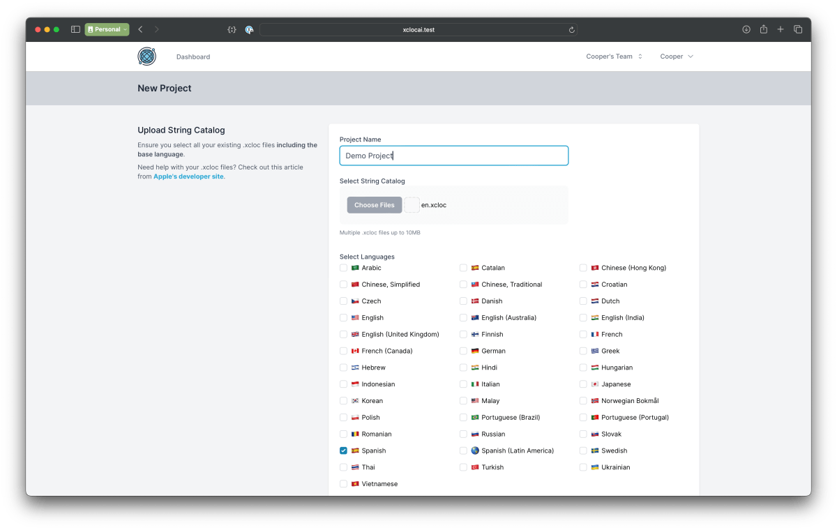Click the 'Danish' language label

(492, 301)
